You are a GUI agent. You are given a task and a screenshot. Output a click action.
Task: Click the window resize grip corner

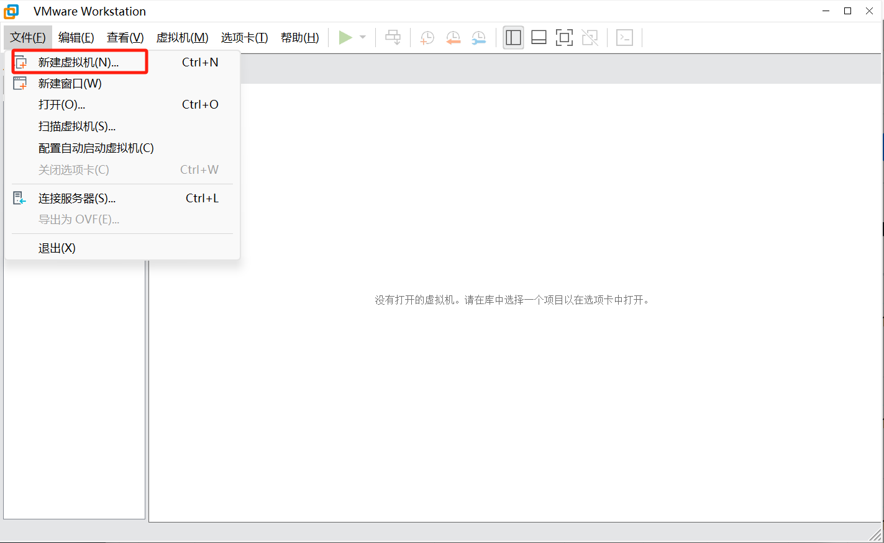(x=876, y=535)
